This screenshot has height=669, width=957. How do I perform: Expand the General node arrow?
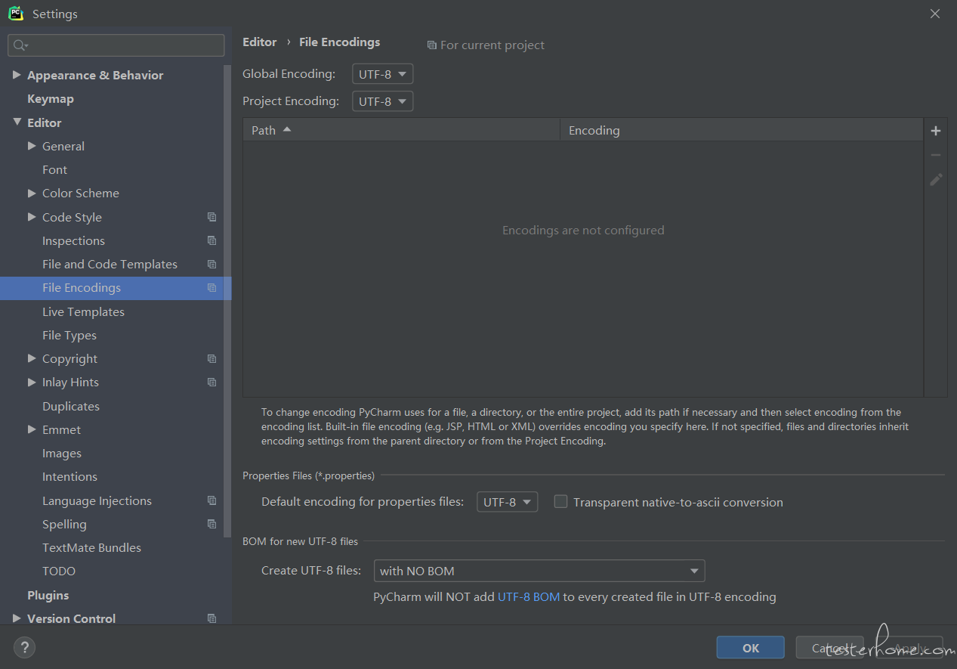pyautogui.click(x=32, y=146)
